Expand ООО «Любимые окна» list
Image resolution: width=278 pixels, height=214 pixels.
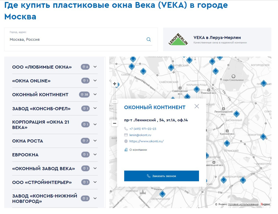coord(95,67)
